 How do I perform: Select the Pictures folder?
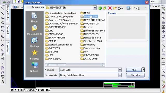point(86,27)
